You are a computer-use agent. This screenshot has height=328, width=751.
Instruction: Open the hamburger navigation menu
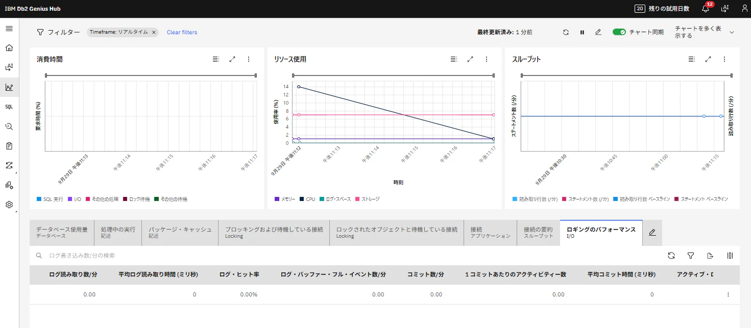tap(9, 29)
